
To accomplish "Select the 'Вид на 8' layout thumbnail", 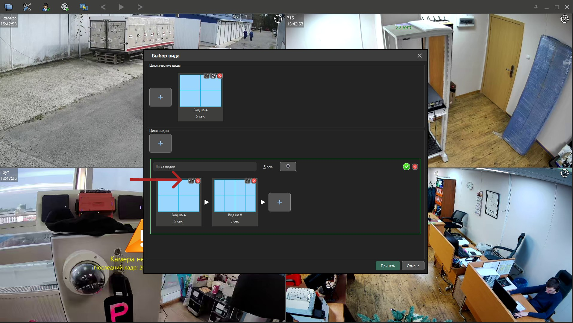I will tap(235, 196).
